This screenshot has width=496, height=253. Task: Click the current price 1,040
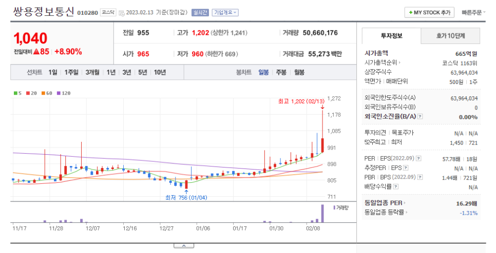tap(30, 38)
